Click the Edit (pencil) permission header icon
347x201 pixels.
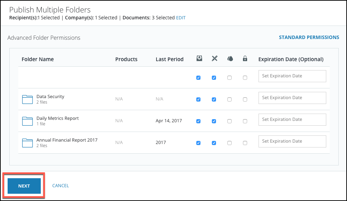pos(214,59)
